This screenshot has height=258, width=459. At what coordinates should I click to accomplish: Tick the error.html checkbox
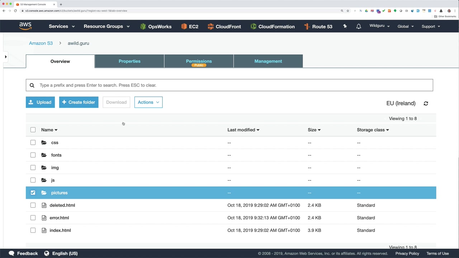pos(33,218)
